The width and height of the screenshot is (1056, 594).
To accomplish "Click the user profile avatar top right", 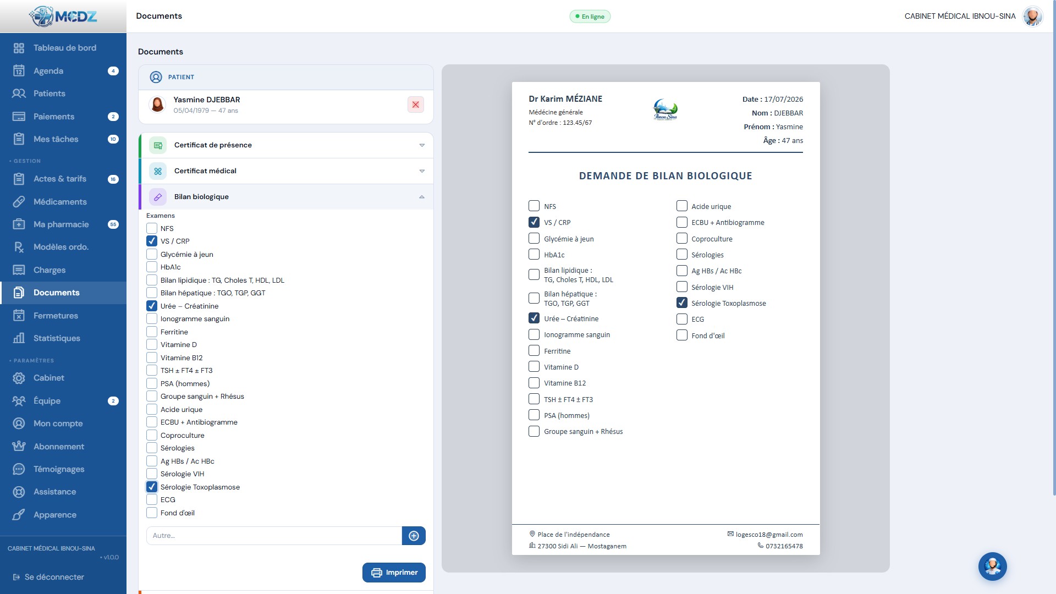I will click(x=1032, y=16).
